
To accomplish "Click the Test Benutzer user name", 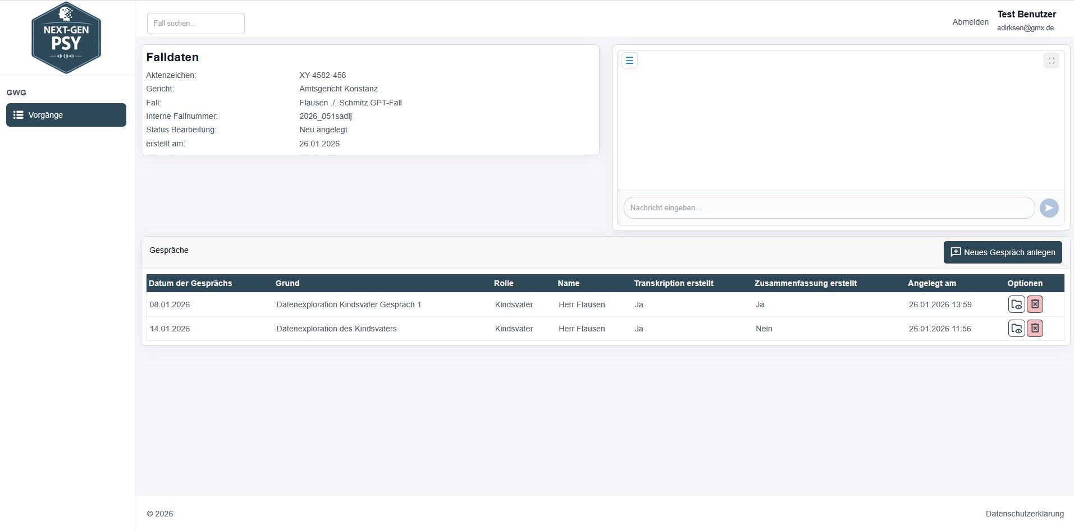I will click(1026, 15).
